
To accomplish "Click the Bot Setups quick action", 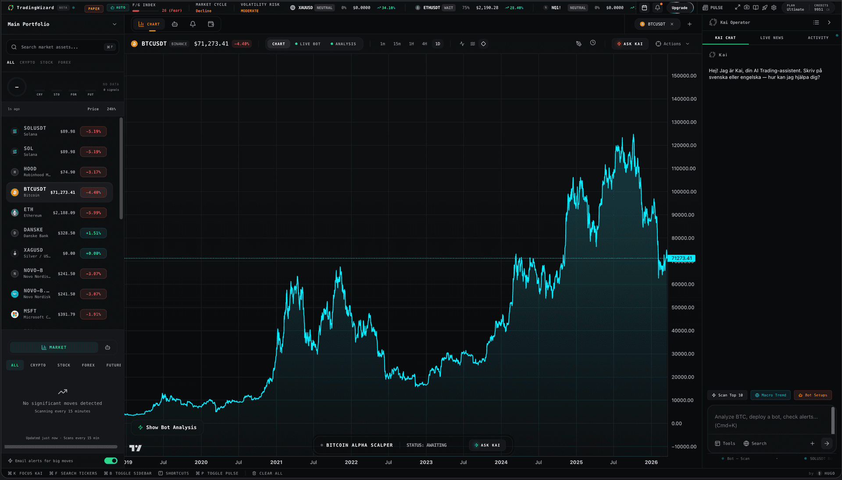I will coord(813,395).
